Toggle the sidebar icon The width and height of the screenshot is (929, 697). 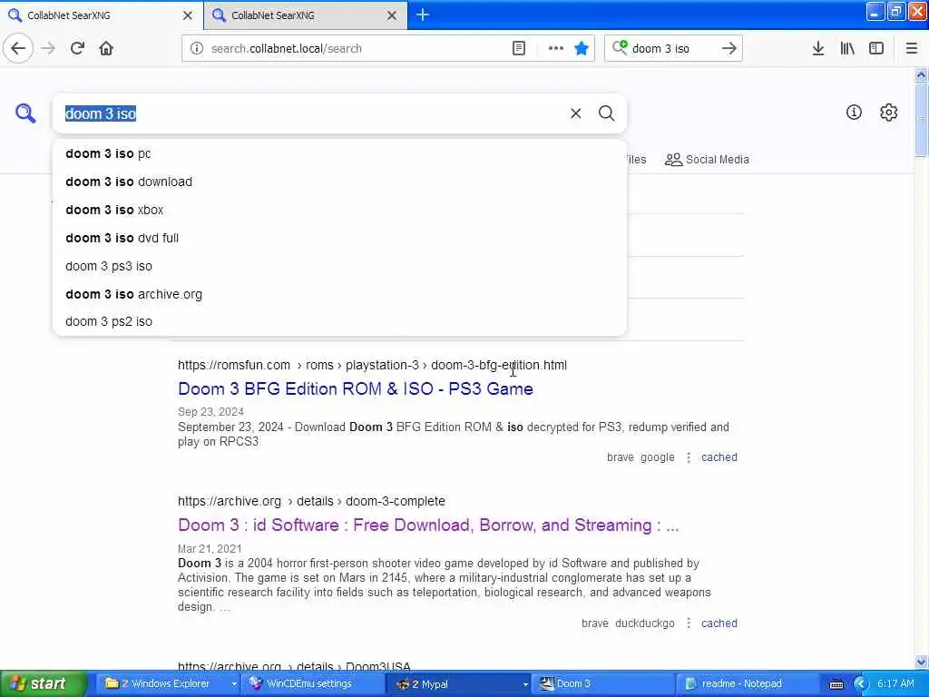(x=876, y=49)
